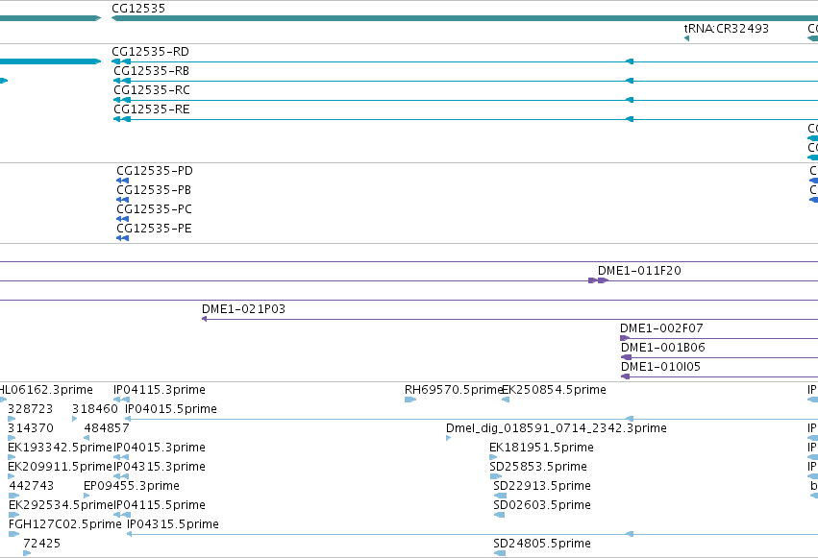Select EST SD22913.5prime label
Image resolution: width=818 pixels, height=558 pixels.
pyautogui.click(x=542, y=487)
